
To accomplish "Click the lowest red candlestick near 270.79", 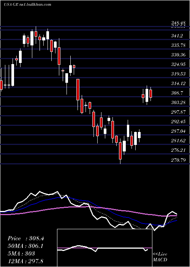I will click(x=120, y=151).
